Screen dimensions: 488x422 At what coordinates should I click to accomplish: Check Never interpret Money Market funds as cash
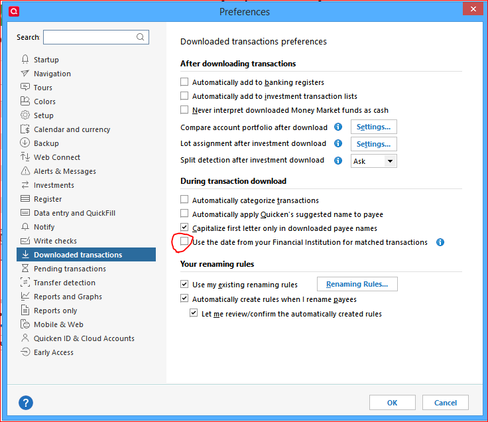(x=184, y=109)
